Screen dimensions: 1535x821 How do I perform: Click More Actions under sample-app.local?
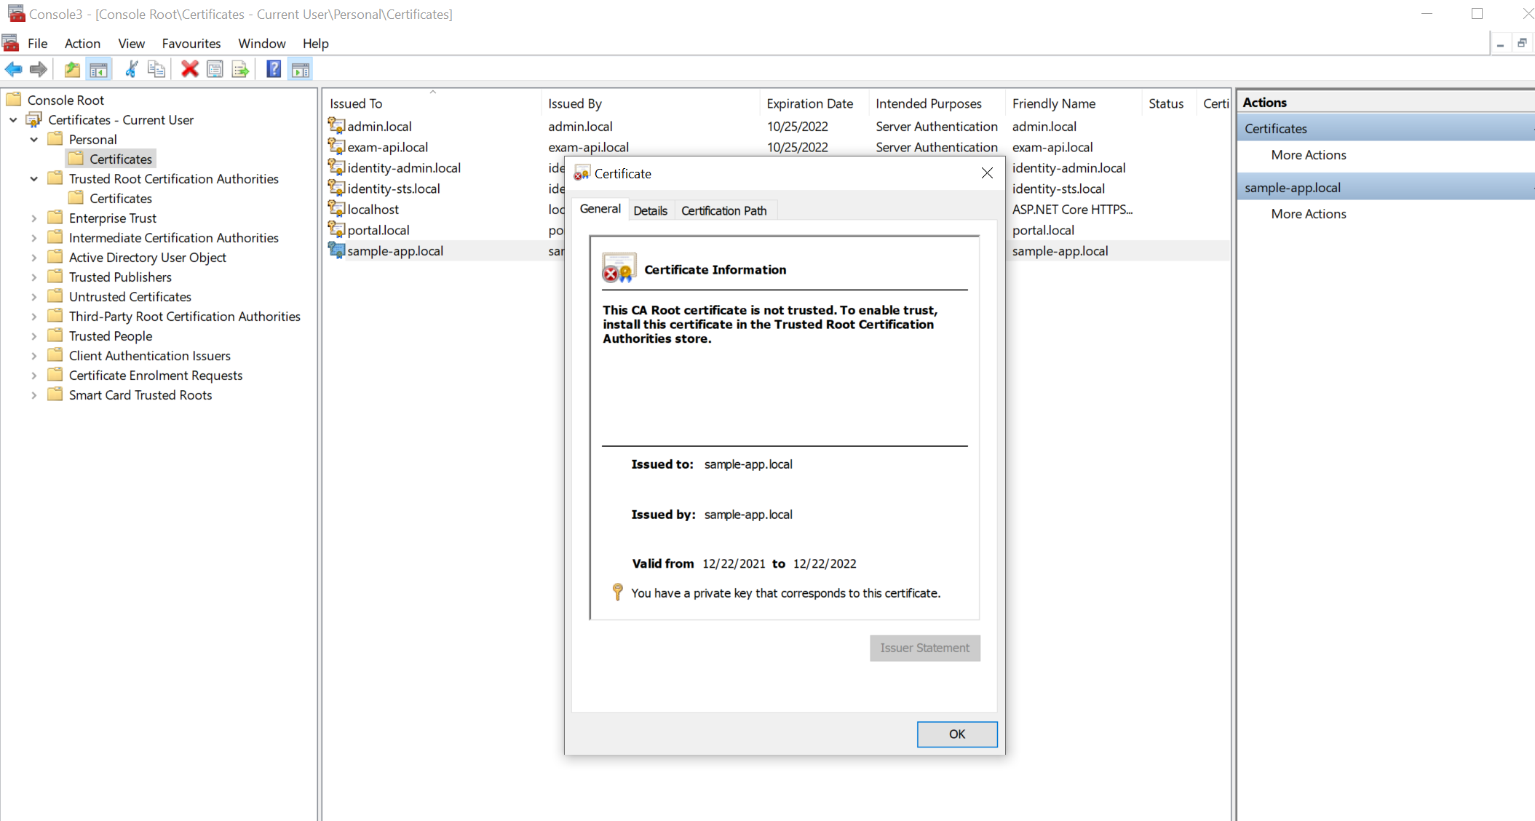tap(1308, 214)
